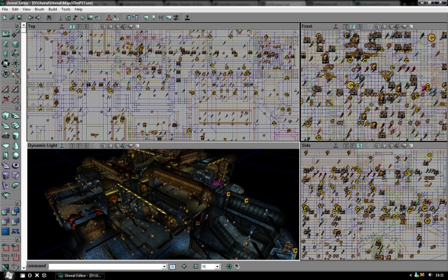Toggle realtime preview in Dynamic Light viewport

coord(62,146)
